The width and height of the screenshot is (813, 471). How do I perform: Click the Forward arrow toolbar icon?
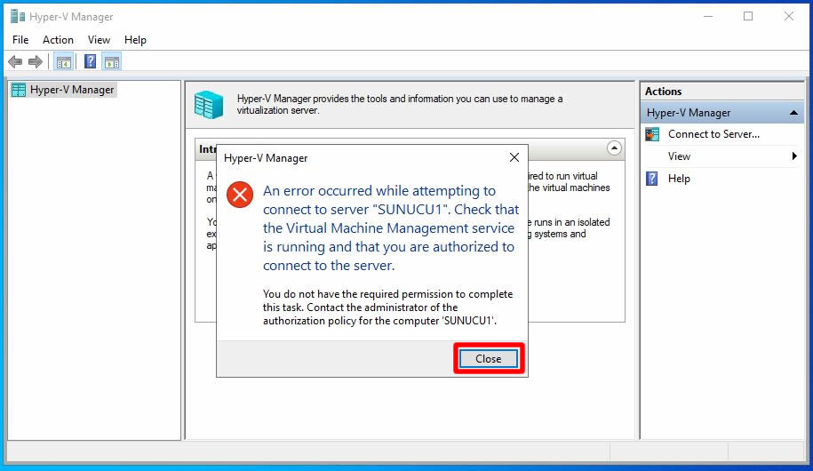click(x=36, y=62)
